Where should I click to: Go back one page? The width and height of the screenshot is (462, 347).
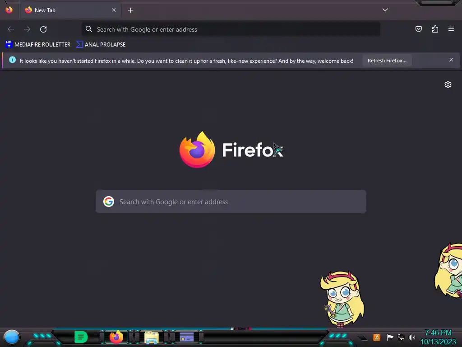click(x=11, y=29)
